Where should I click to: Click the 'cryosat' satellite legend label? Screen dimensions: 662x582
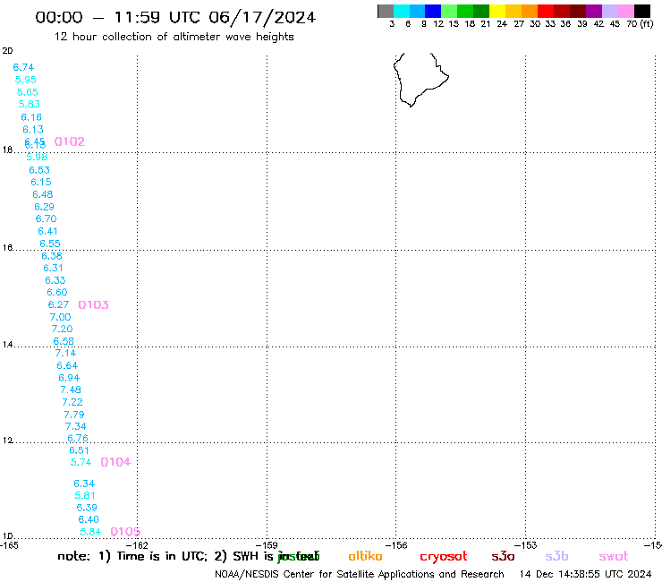click(444, 556)
